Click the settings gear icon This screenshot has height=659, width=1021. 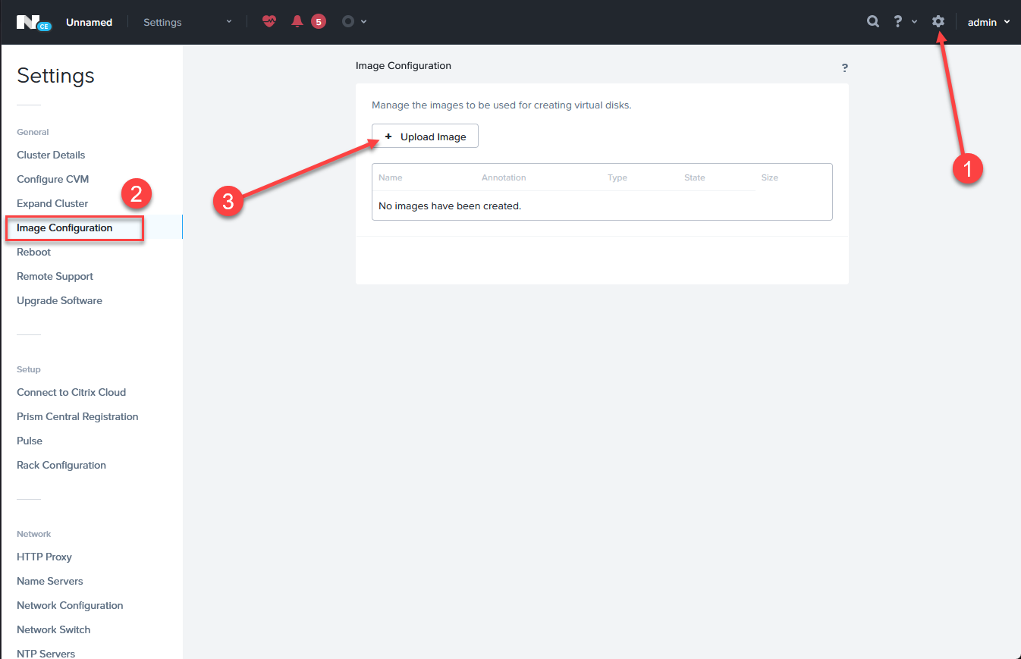938,22
